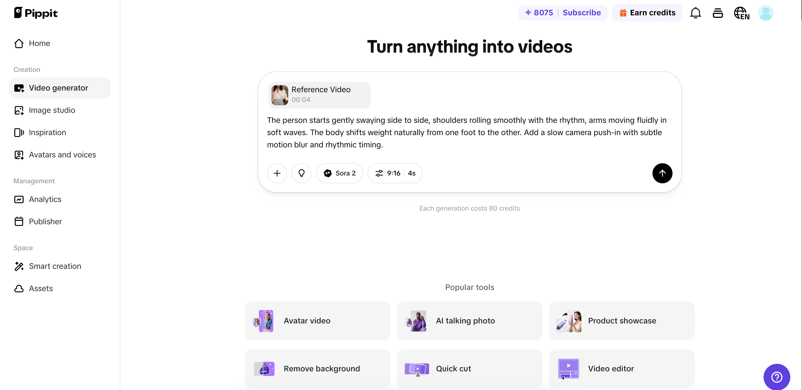
Task: Open Earn credits rewards
Action: 647,13
